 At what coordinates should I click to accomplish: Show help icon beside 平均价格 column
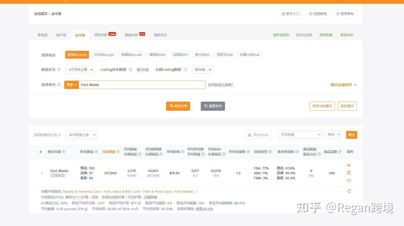tap(182, 152)
